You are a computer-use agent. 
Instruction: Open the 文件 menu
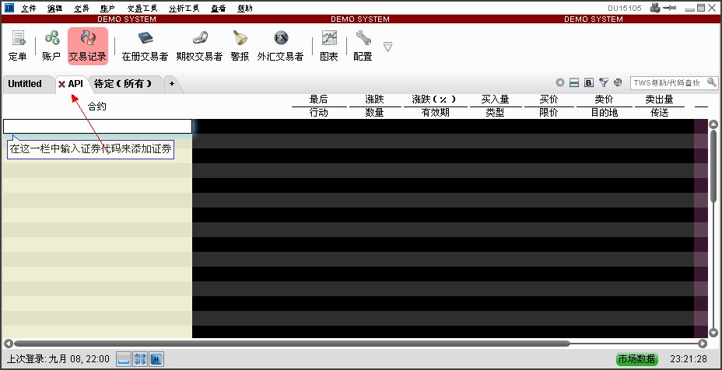pos(29,9)
